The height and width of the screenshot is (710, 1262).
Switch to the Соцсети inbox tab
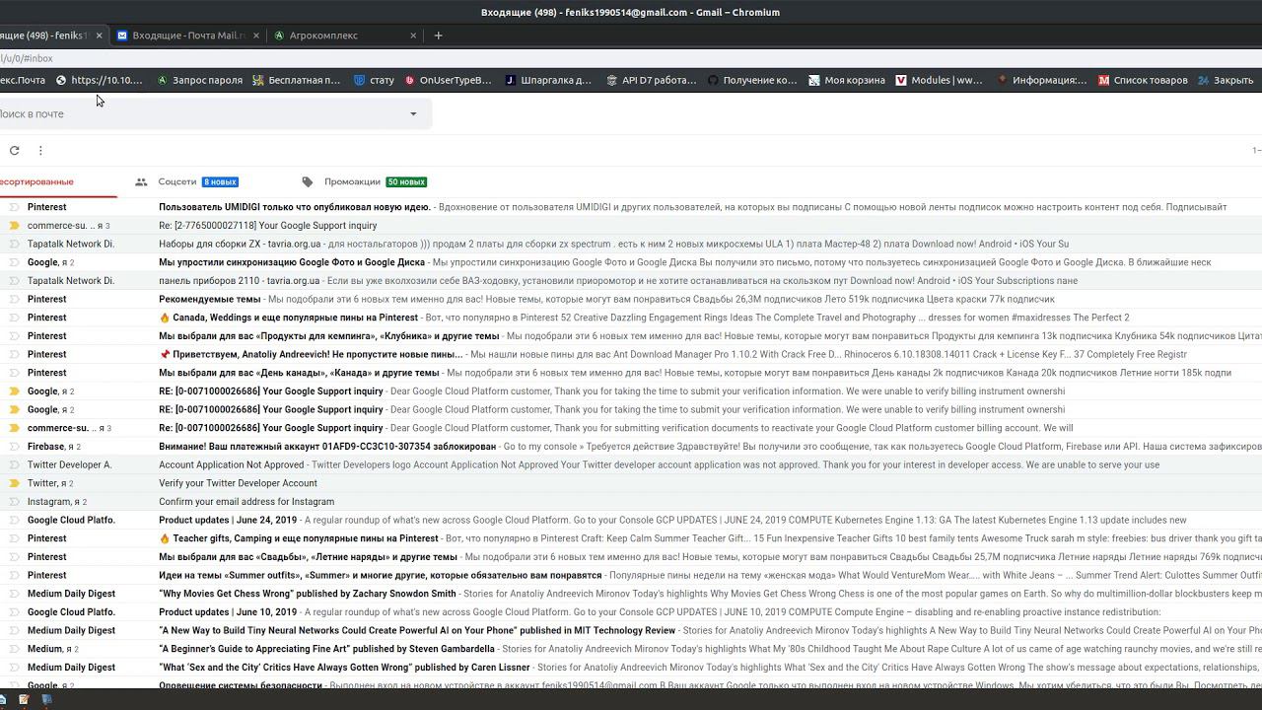coord(199,182)
